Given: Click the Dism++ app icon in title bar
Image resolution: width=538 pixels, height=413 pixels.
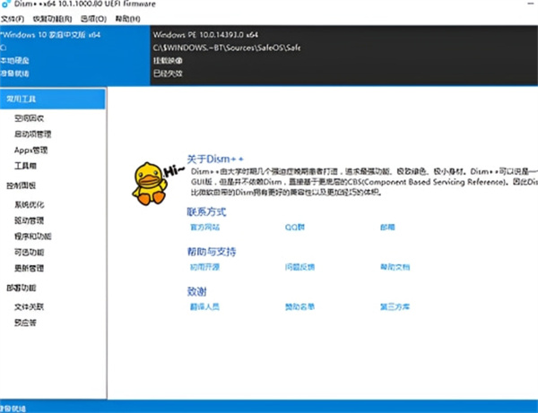Looking at the screenshot, I should point(6,4).
